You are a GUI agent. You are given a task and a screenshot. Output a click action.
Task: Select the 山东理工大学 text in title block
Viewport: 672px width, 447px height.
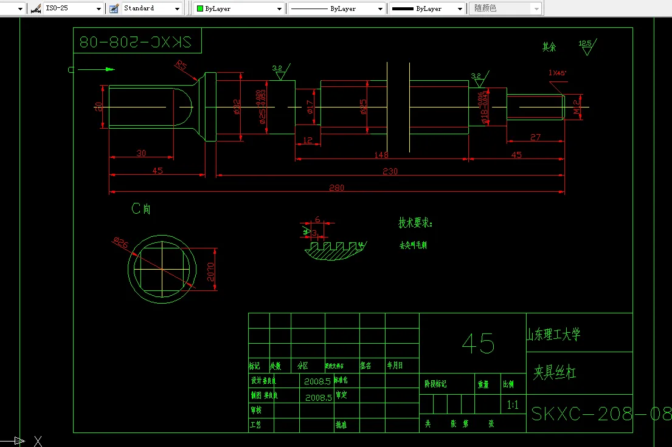(553, 334)
